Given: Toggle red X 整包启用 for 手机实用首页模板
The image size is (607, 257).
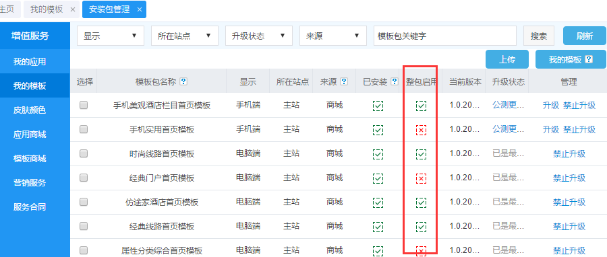Looking at the screenshot, I should click(421, 130).
